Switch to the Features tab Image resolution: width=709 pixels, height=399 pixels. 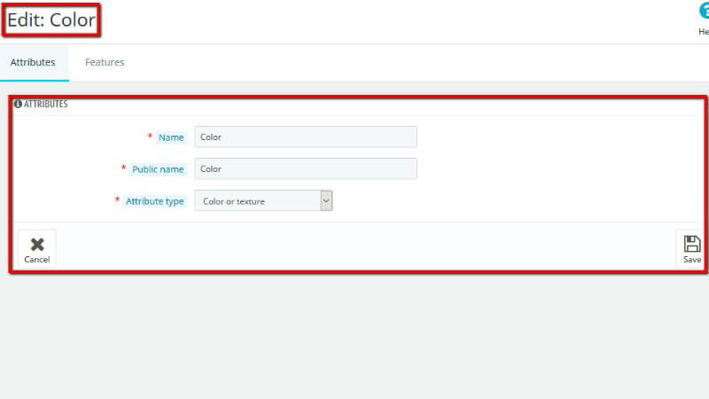pyautogui.click(x=105, y=62)
